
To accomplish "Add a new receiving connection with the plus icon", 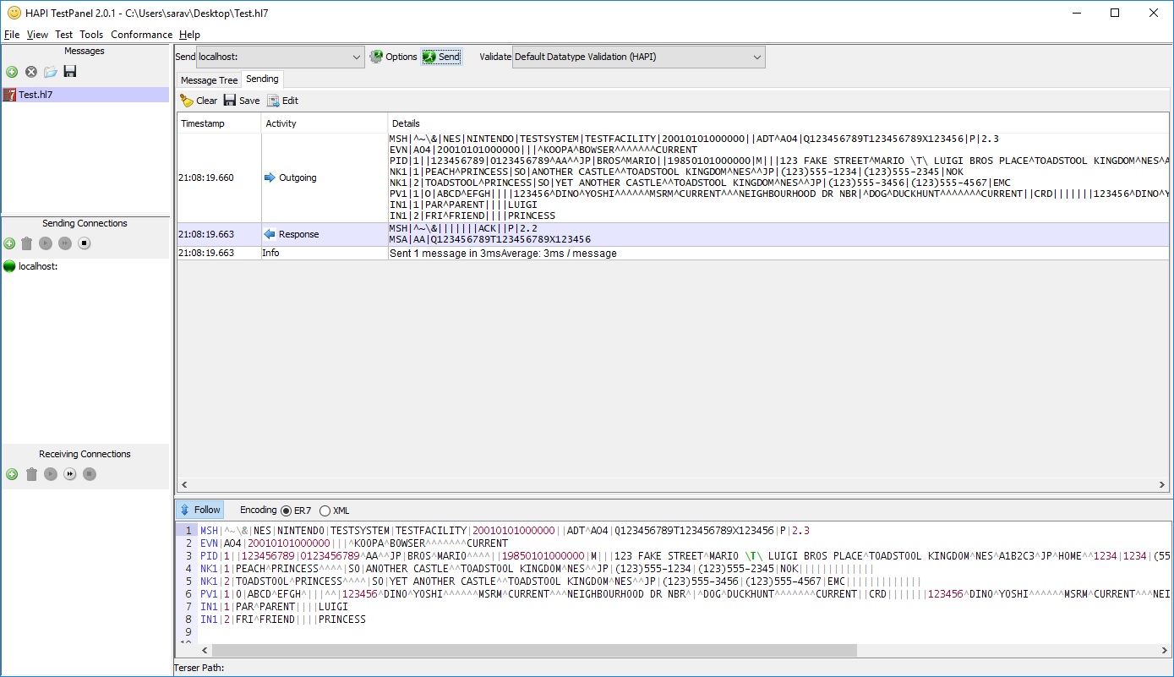I will 12,474.
